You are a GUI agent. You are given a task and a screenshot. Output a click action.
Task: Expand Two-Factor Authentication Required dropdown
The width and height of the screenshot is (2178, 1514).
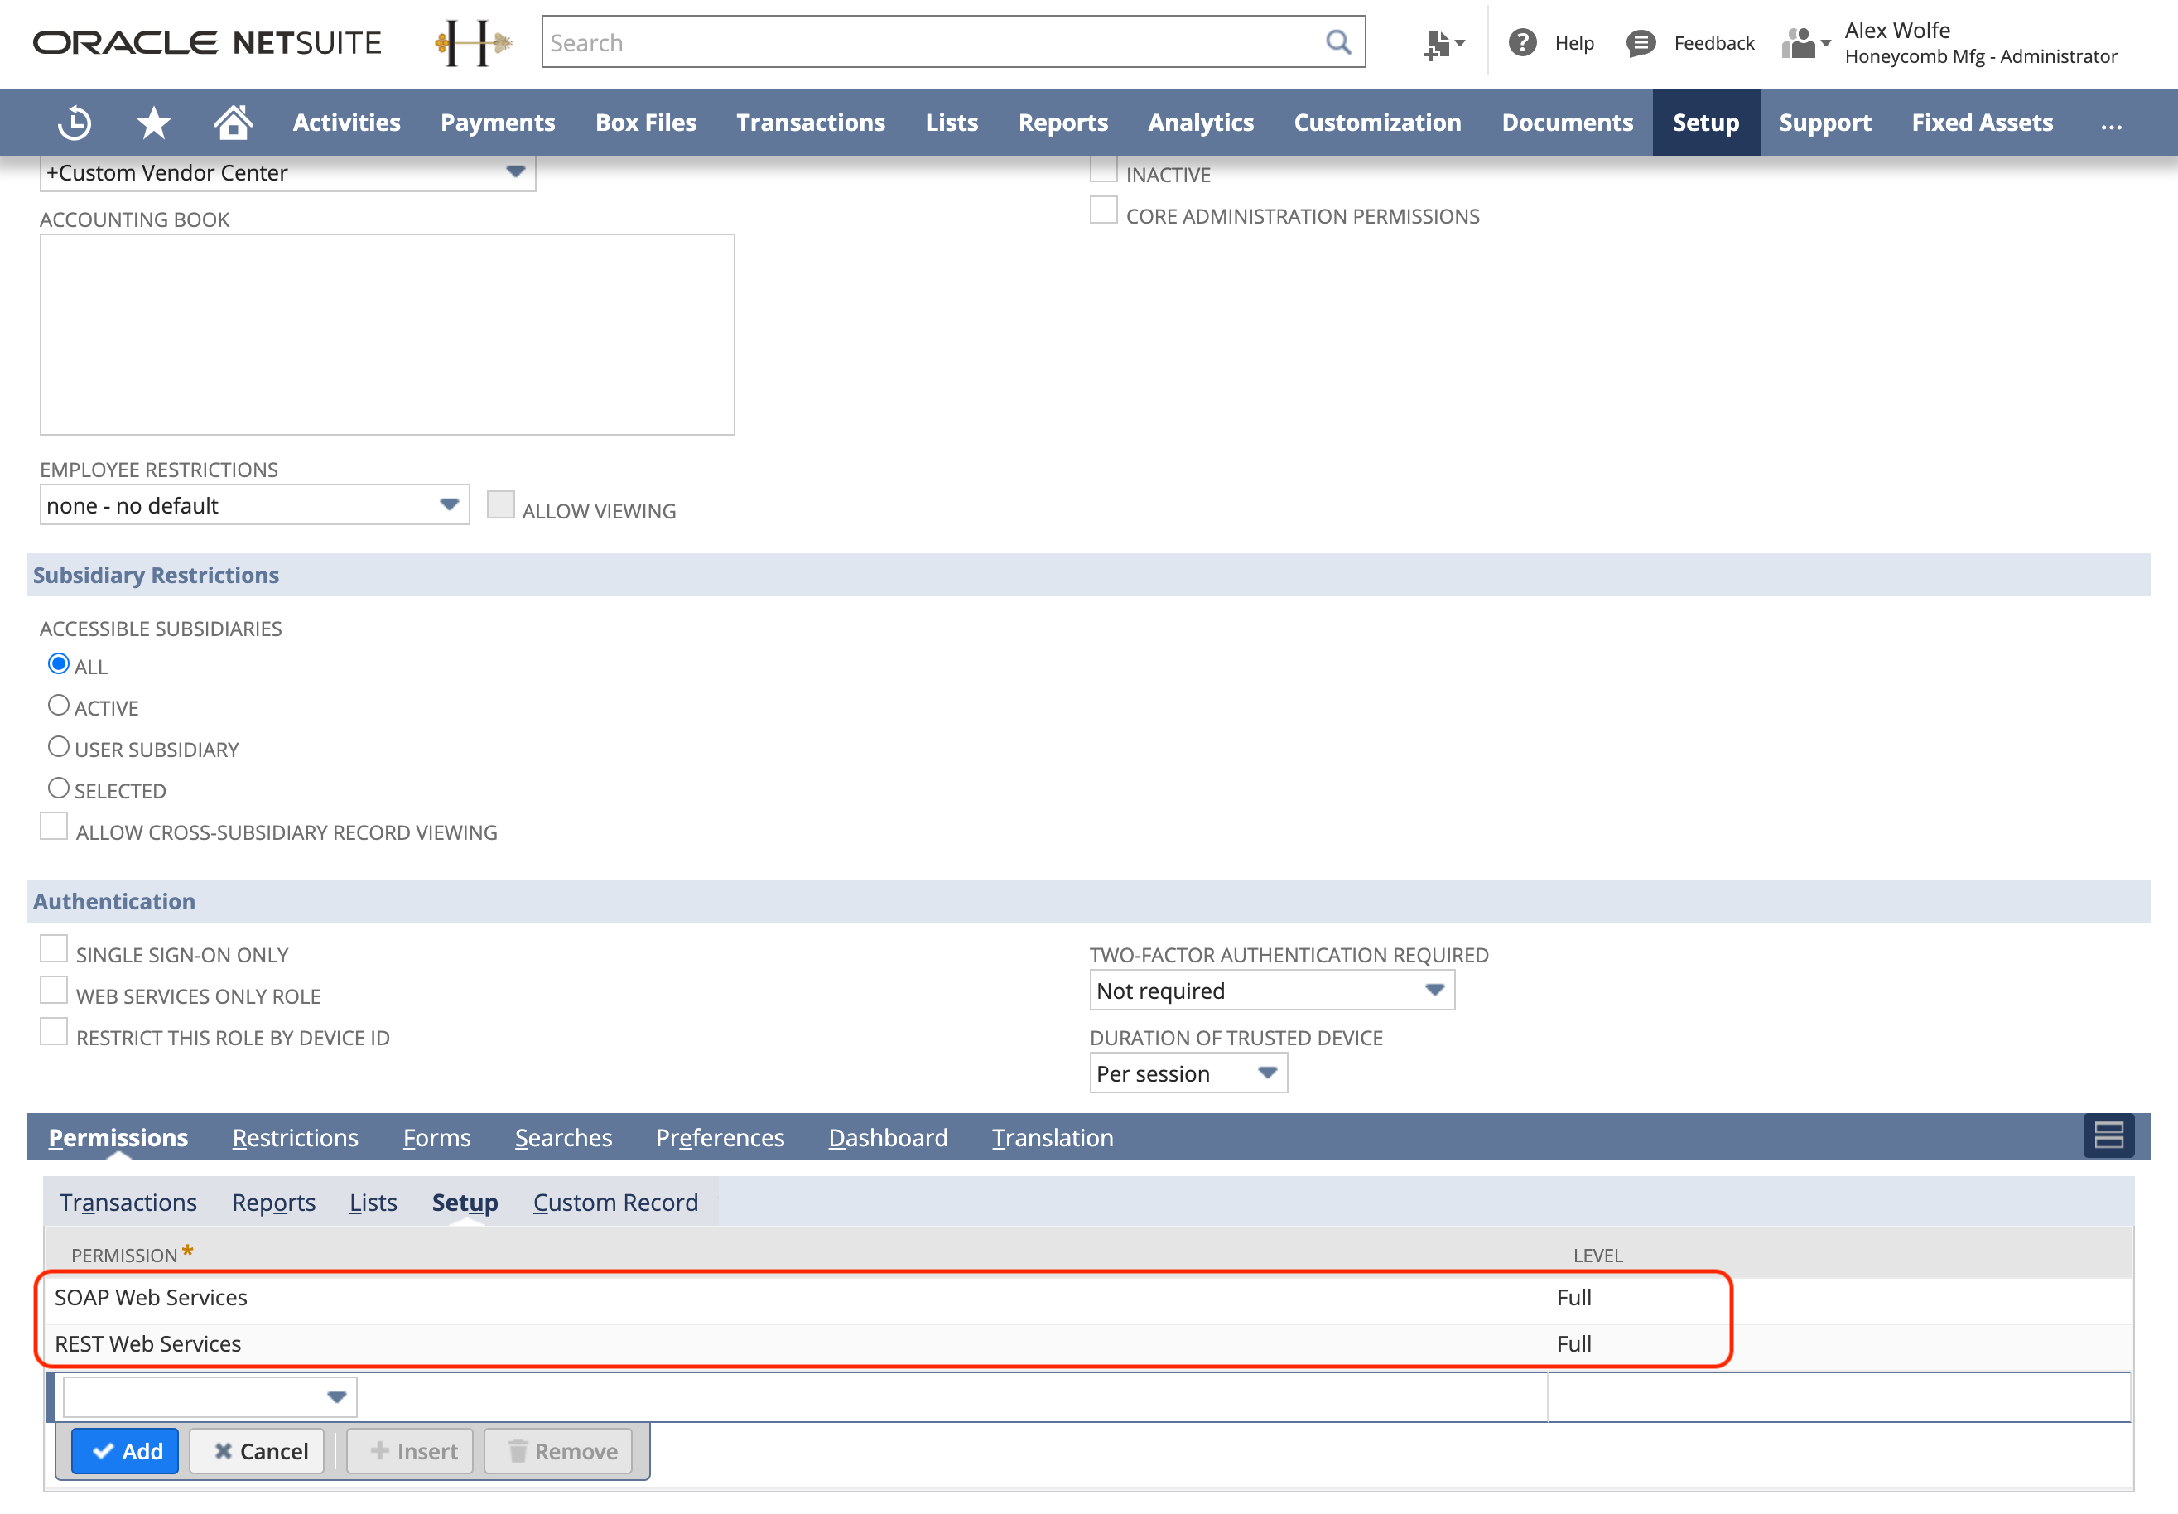pyautogui.click(x=1271, y=991)
